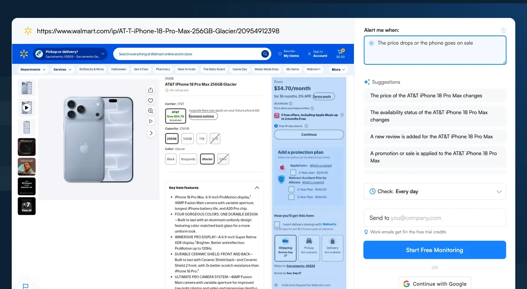Click the Walmart spark logo in the blue header
This screenshot has width=527, height=289.
coord(24,54)
